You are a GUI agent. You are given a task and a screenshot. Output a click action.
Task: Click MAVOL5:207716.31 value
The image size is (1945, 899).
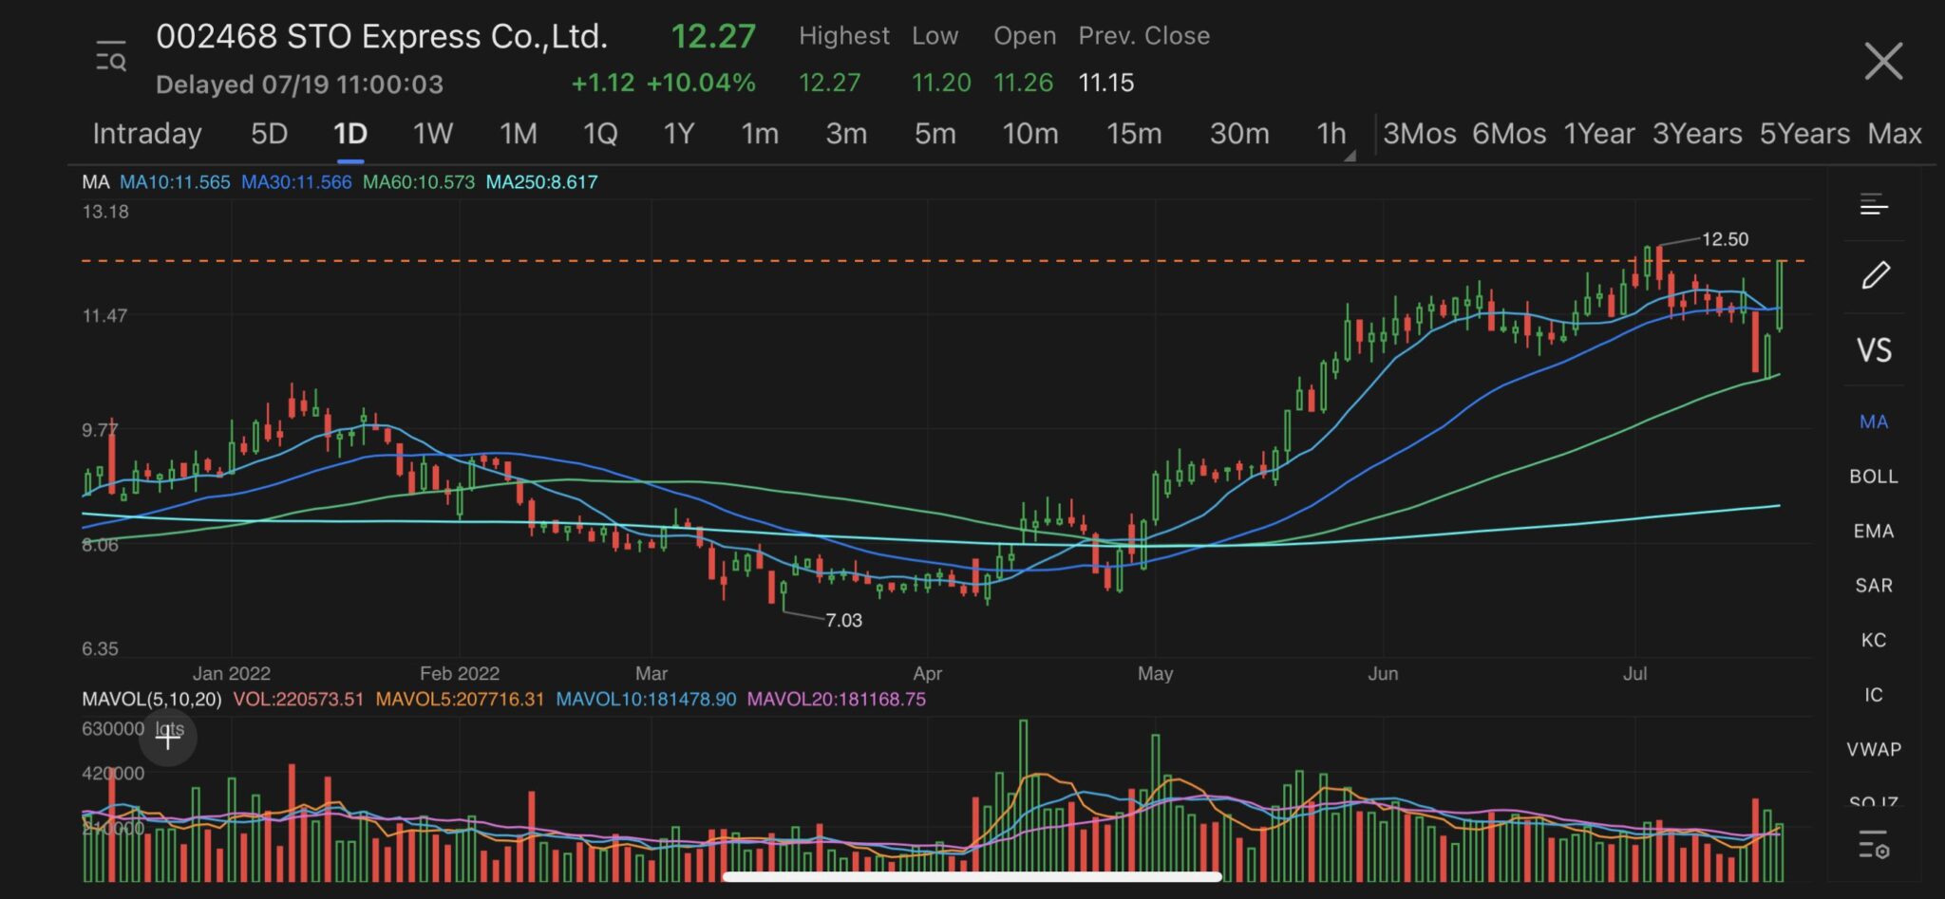pyautogui.click(x=460, y=700)
